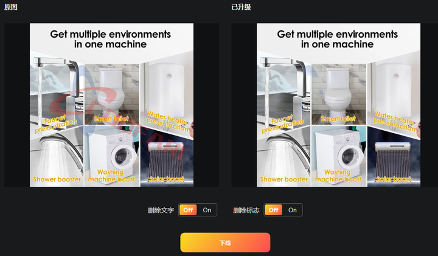Select Off for 删除标志
The width and height of the screenshot is (438, 256).
click(274, 210)
